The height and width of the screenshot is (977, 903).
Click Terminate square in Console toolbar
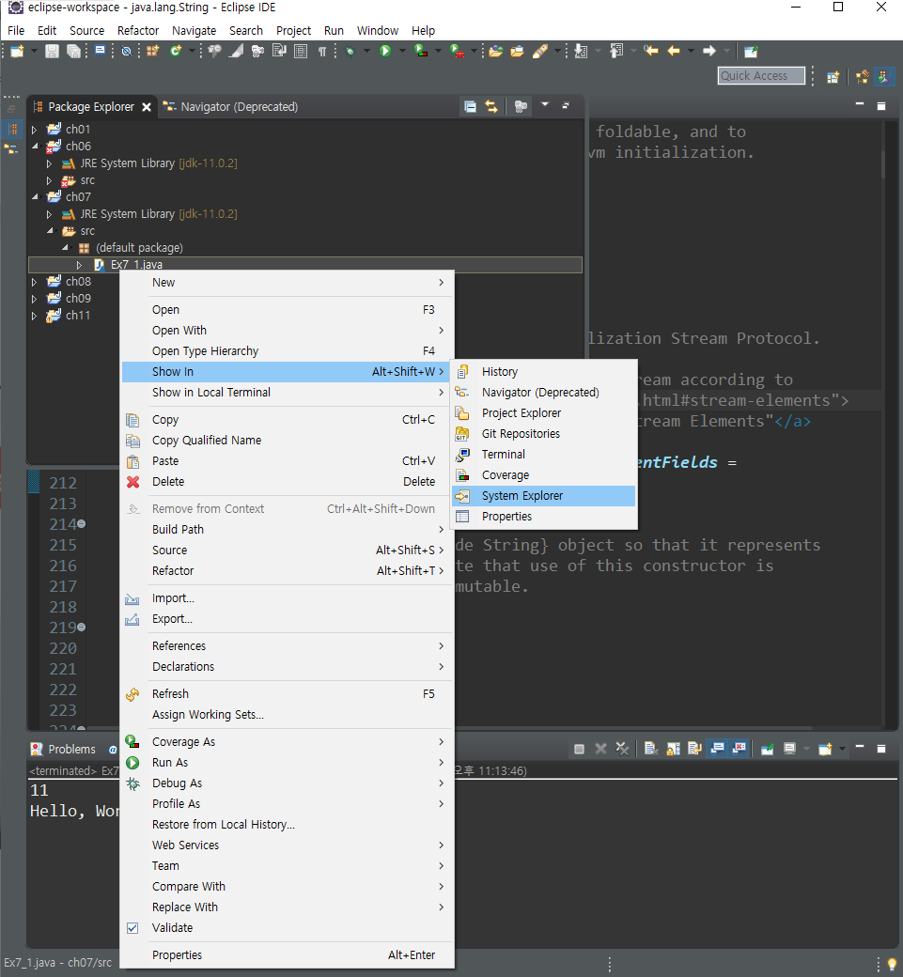tap(579, 749)
